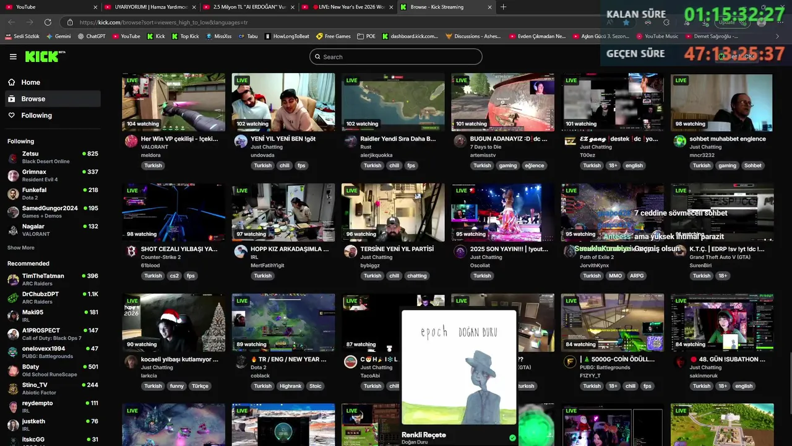Open justketh recommended channel
Viewport: 792px width, 446px height.
point(53,424)
